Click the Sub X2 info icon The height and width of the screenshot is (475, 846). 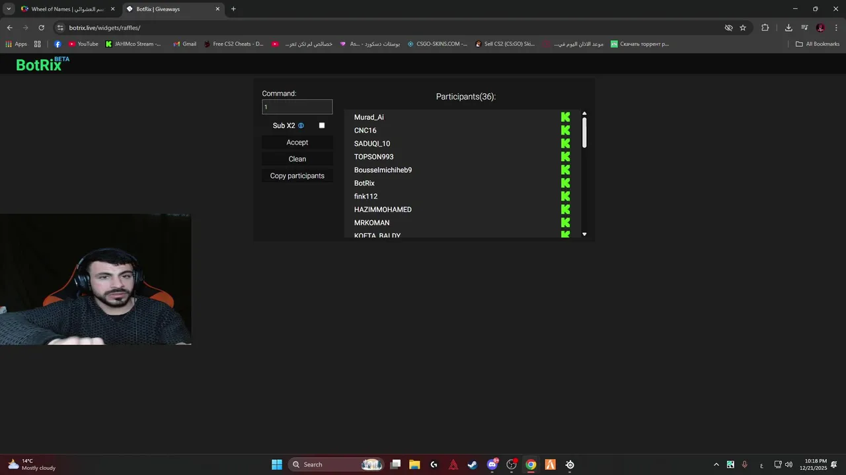pyautogui.click(x=301, y=125)
